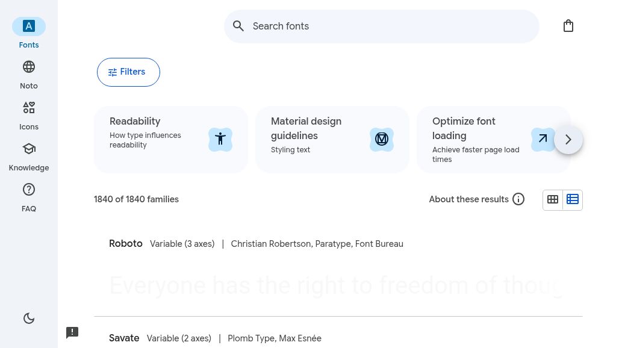Switch to grid view
This screenshot has height=348, width=619.
click(553, 200)
